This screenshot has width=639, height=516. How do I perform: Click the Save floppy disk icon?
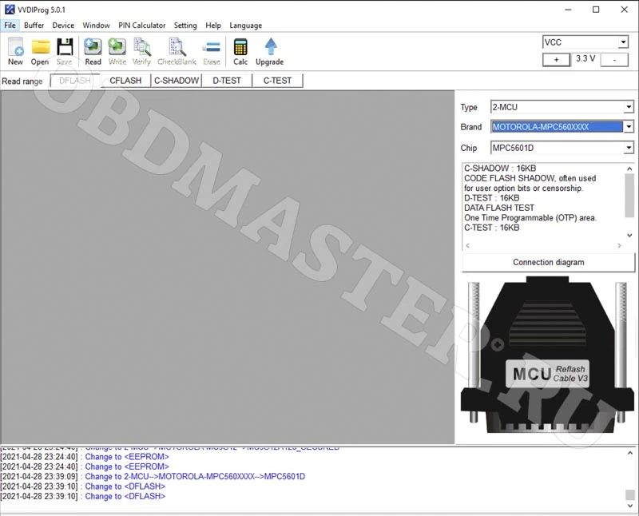click(x=65, y=51)
